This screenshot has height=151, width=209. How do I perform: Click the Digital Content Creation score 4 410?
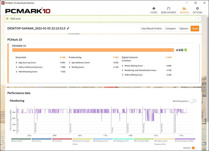[169, 57]
